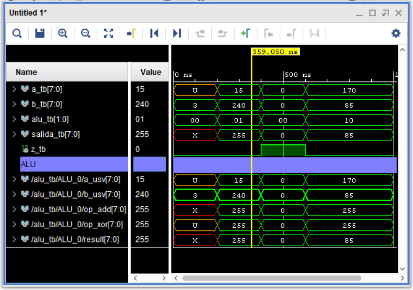Click the Name column header
Image resolution: width=413 pixels, height=290 pixels.
pos(26,72)
